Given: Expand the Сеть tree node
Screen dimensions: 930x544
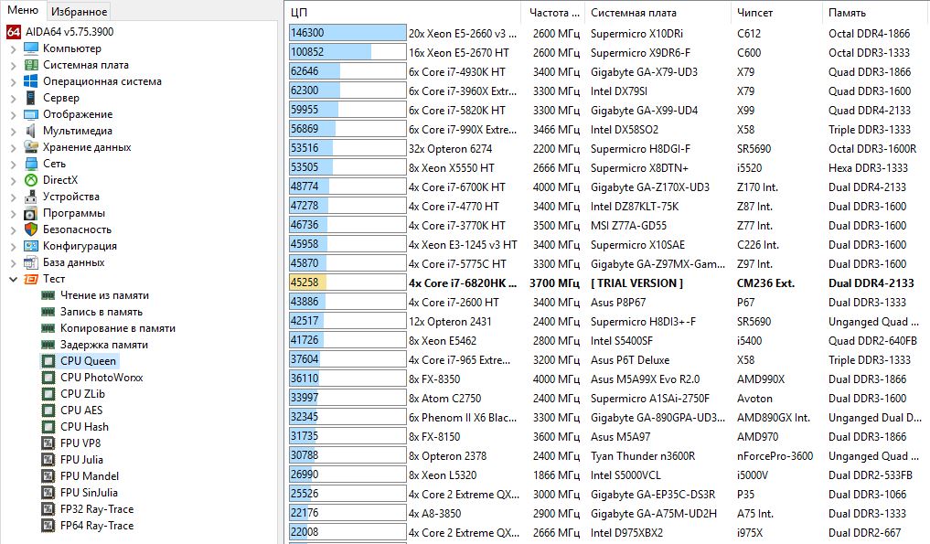Looking at the screenshot, I should [x=13, y=165].
